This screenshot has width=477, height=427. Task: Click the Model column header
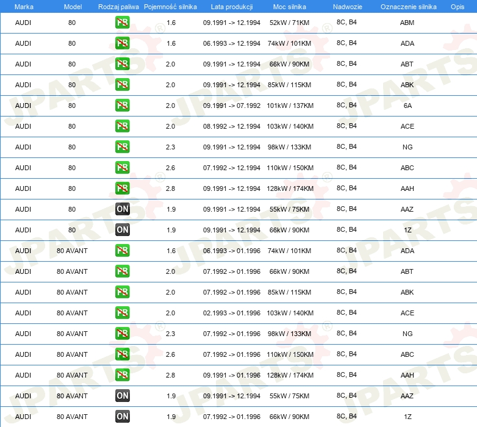[73, 7]
